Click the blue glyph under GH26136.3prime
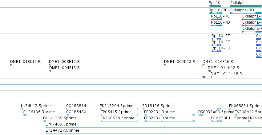The image size is (262, 135). [25, 115]
